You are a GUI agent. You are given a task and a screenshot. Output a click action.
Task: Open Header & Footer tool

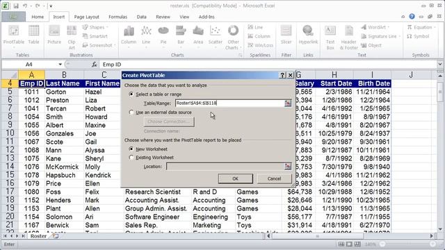pyautogui.click(x=349, y=37)
